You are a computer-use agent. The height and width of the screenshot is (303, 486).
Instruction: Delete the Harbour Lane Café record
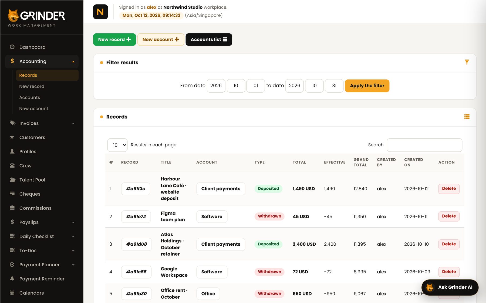coord(449,189)
